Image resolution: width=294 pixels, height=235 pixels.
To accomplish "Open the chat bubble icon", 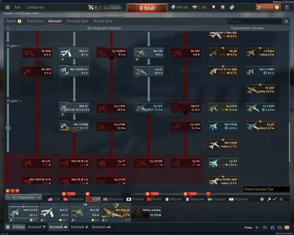I will 280,227.
